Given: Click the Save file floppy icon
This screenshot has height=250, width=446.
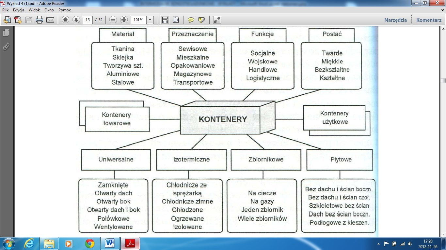Looking at the screenshot, I should point(29,20).
